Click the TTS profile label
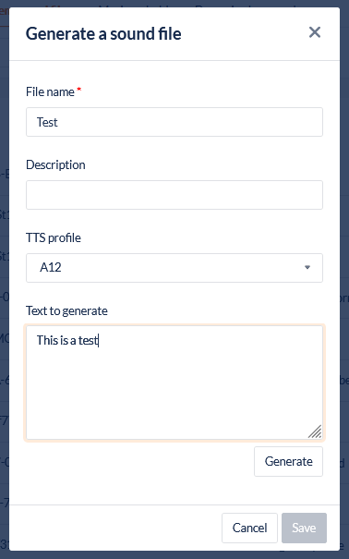Screen dimensions: 349x559 coord(54,237)
